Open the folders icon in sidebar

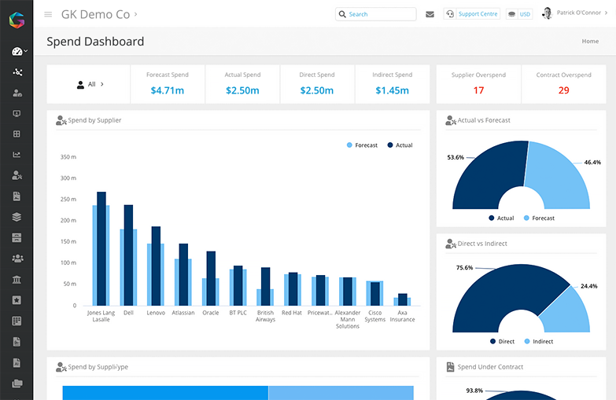click(17, 383)
